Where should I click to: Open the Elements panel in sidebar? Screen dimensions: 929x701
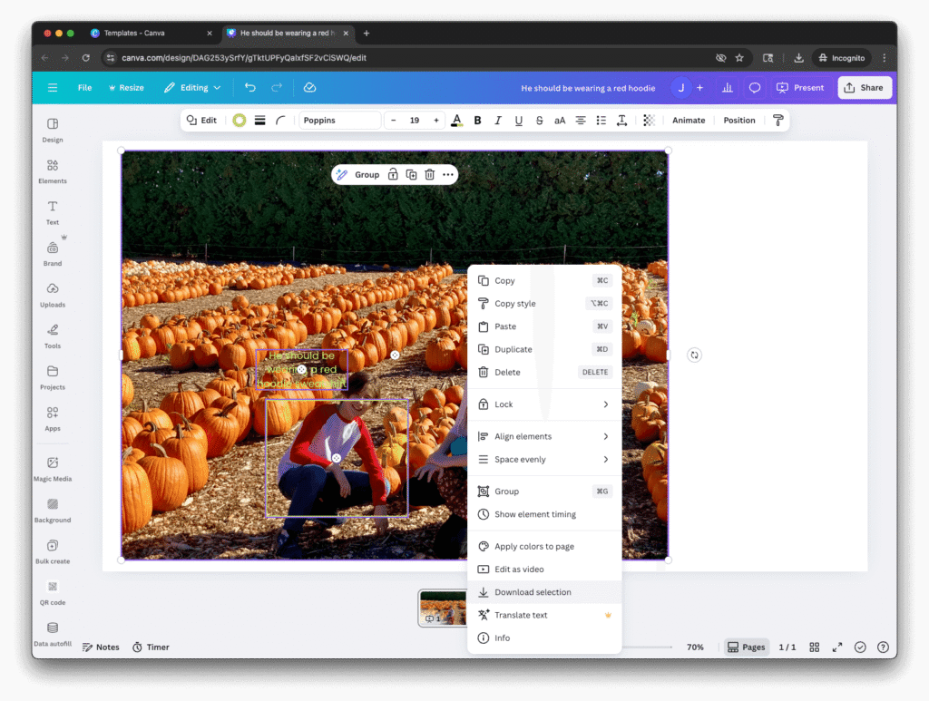(53, 170)
